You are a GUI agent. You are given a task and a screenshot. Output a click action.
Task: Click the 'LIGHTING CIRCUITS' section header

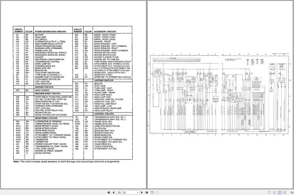click(104, 80)
